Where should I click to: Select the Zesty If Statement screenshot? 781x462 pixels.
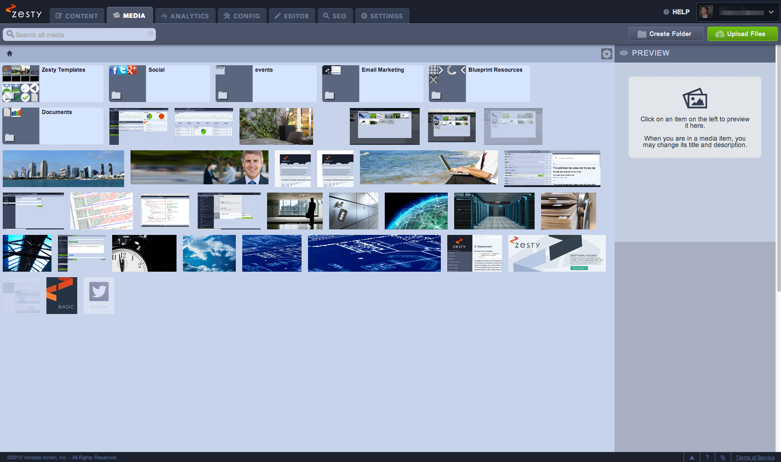point(474,253)
